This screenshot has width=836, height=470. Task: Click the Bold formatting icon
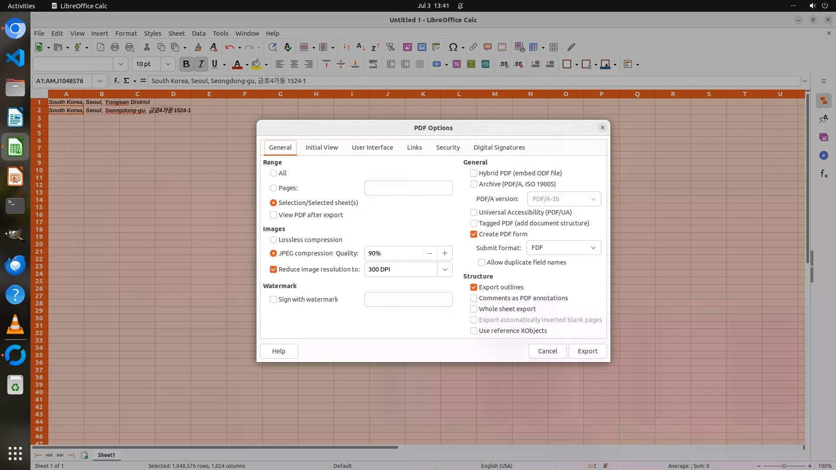tap(186, 64)
